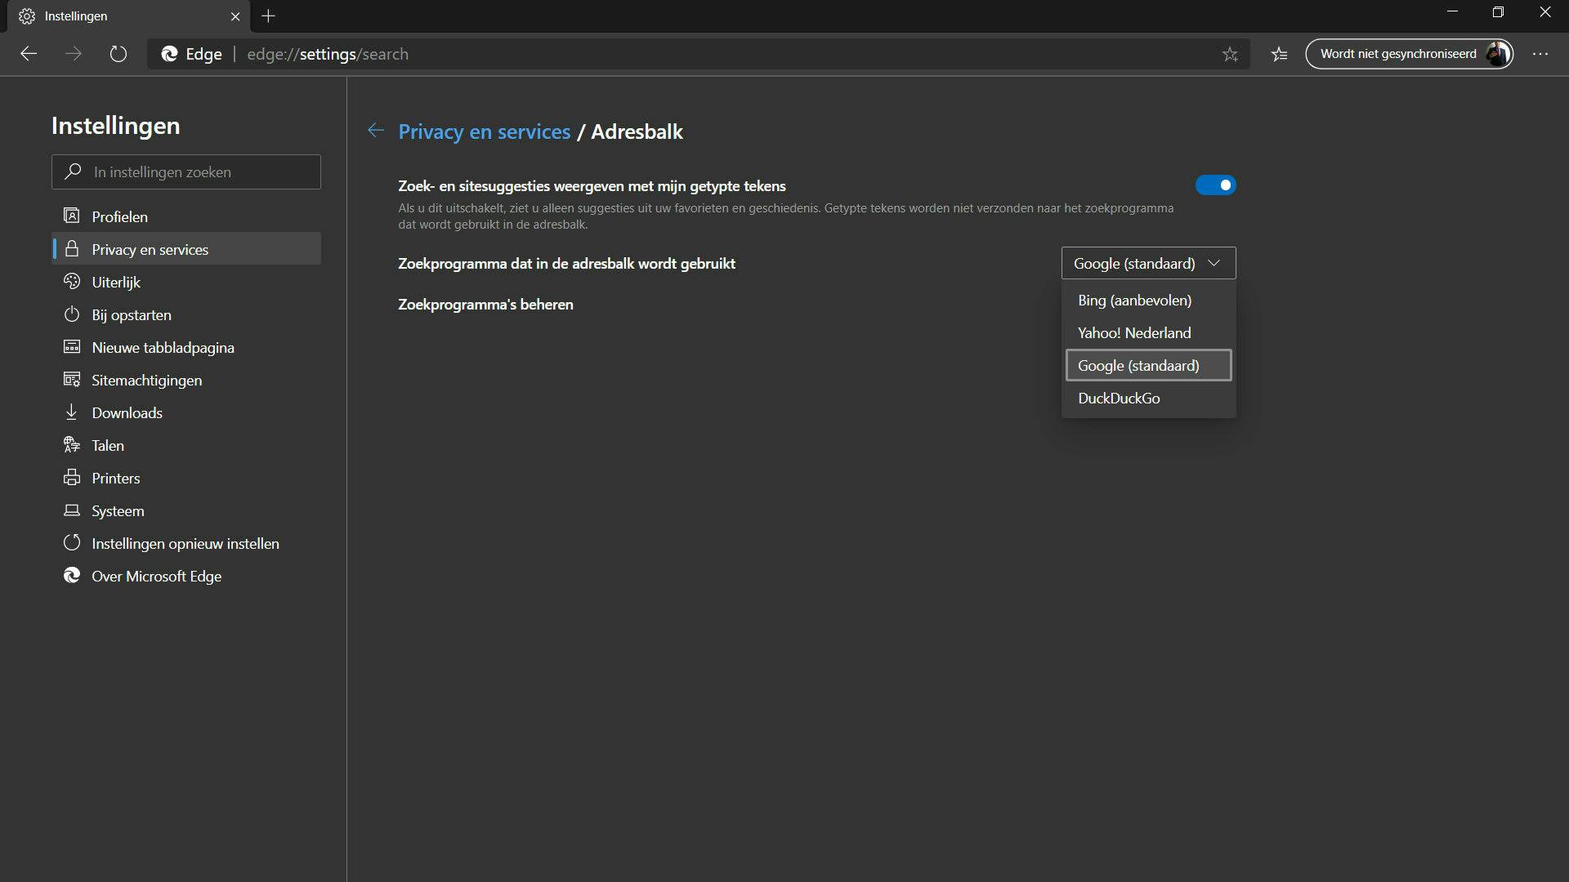Click the back navigation arrow in toolbar
The width and height of the screenshot is (1569, 882).
29,54
